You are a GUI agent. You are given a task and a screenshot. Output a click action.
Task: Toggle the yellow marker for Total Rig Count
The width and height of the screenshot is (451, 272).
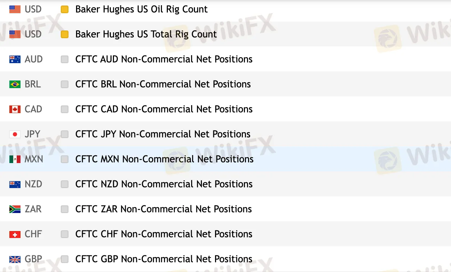pos(65,34)
